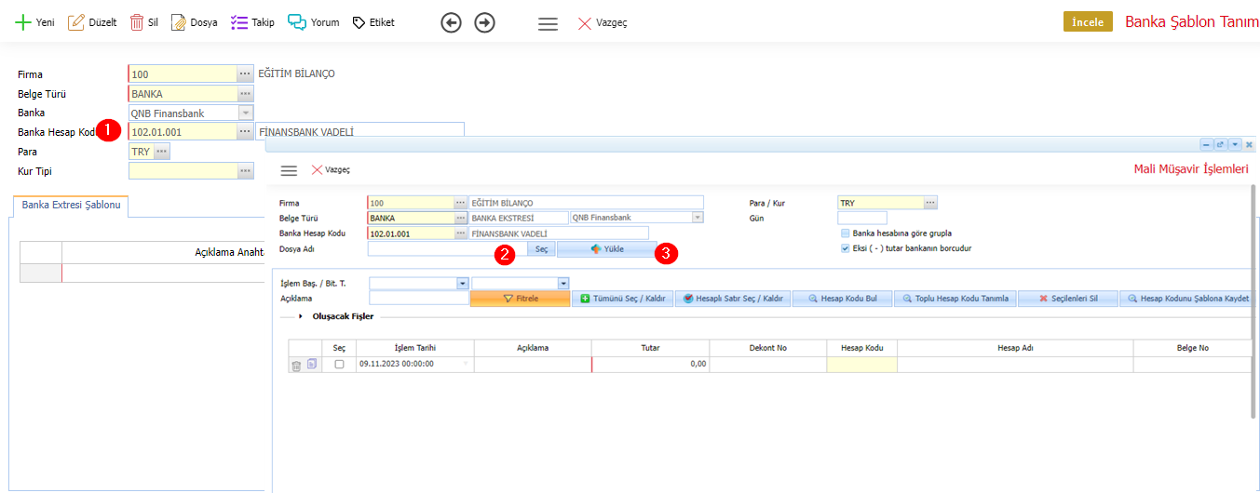Click Hesap Kodu yellow cell in grid row

862,365
